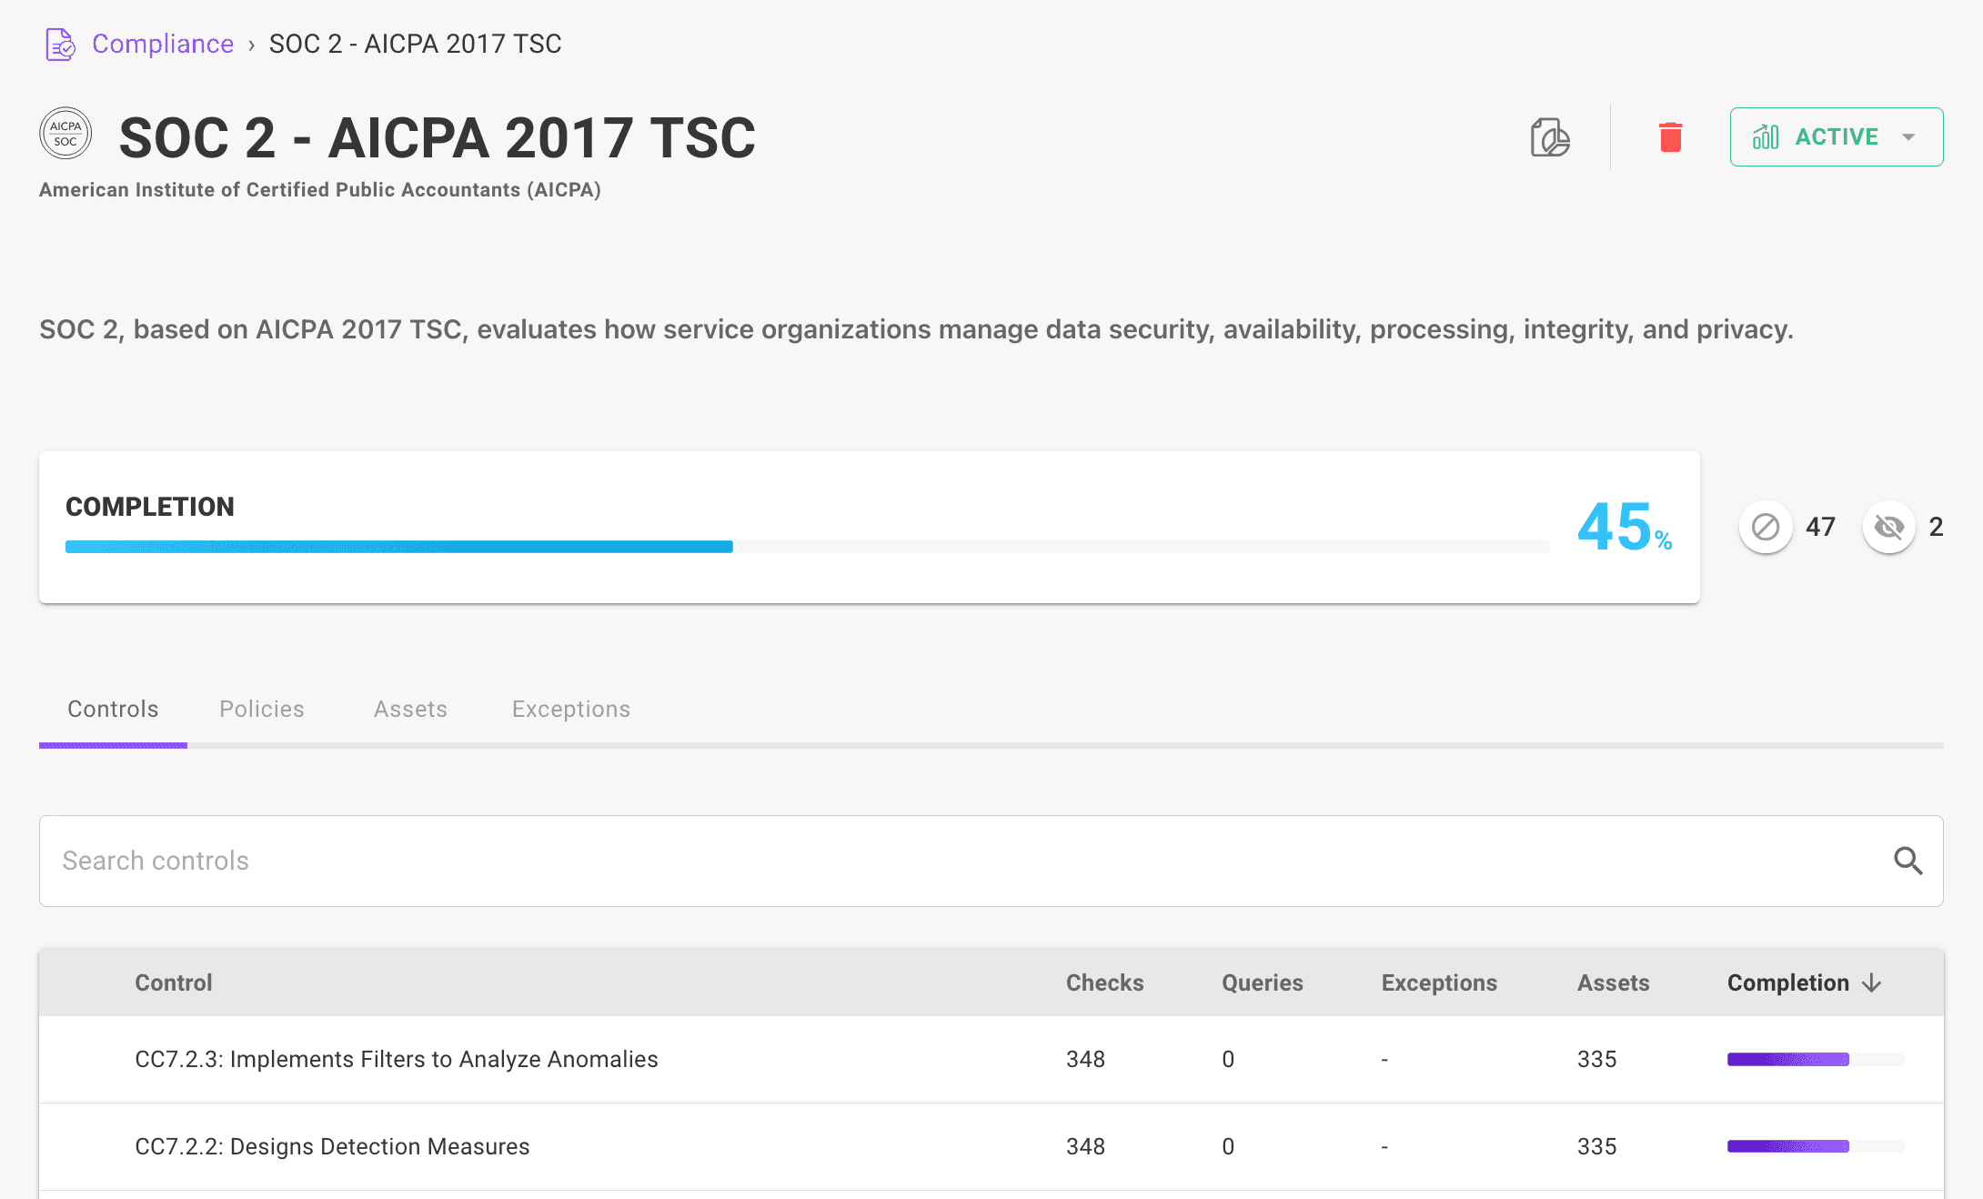Expand control CC7.2.3 Implements Filters to Analyze Anomalies
This screenshot has height=1199, width=1983.
click(397, 1059)
